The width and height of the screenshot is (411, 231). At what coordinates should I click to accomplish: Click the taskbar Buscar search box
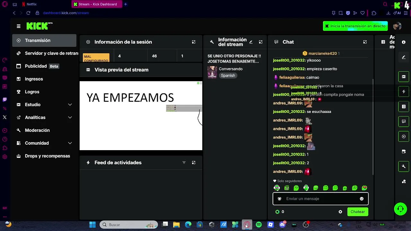pos(129,225)
